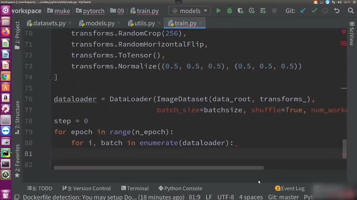Click line number 76 in the gutter
Image resolution: width=357 pixels, height=200 pixels.
coord(28,99)
